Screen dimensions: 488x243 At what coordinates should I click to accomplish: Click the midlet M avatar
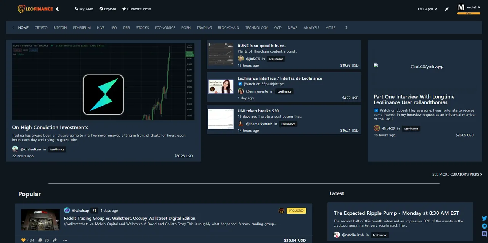[x=461, y=7]
